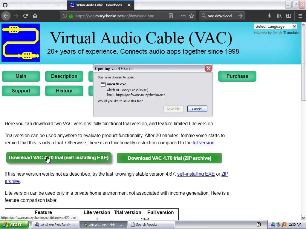Screen dimensions: 306x229
Task: Click the help question-mark taskbar icon
Action: tap(258, 225)
